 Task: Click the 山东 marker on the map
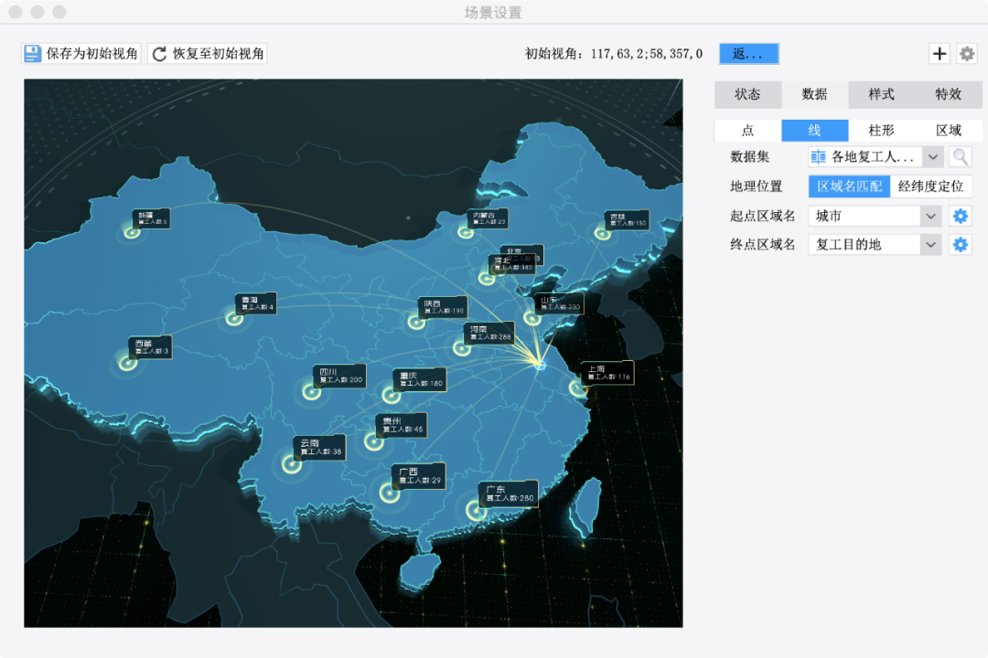click(x=532, y=318)
